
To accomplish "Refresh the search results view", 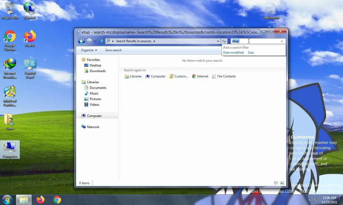I will point(224,41).
